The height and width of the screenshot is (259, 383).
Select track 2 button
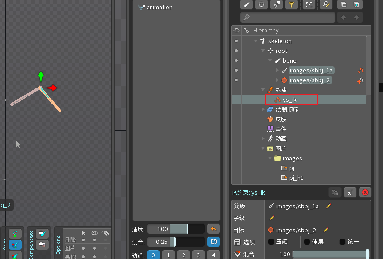click(x=183, y=255)
